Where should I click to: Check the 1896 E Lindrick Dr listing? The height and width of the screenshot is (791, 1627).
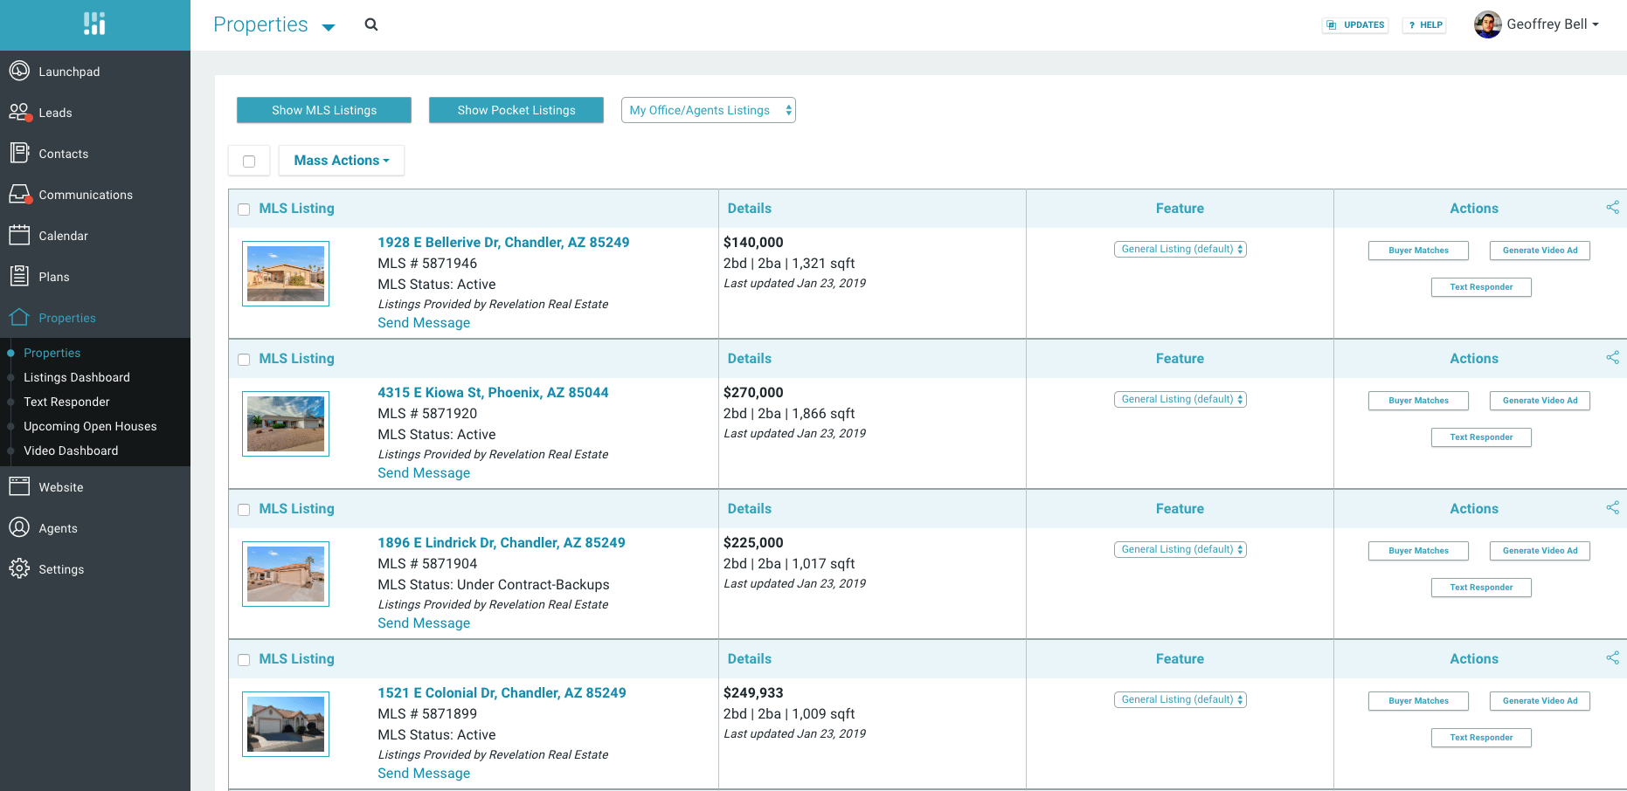(244, 510)
